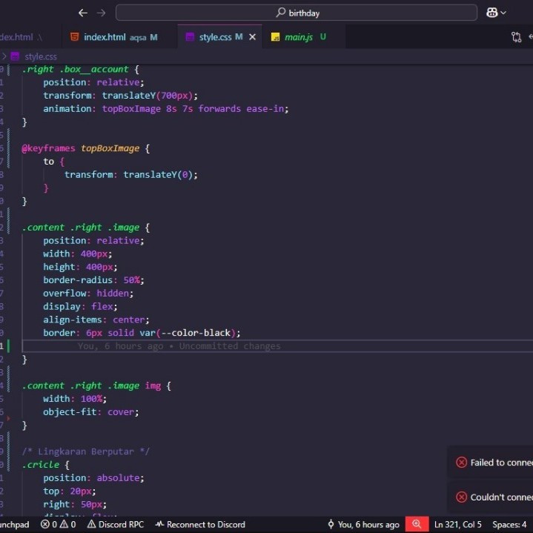Click style.css in the breadcrumb
533x533 pixels.
41,56
